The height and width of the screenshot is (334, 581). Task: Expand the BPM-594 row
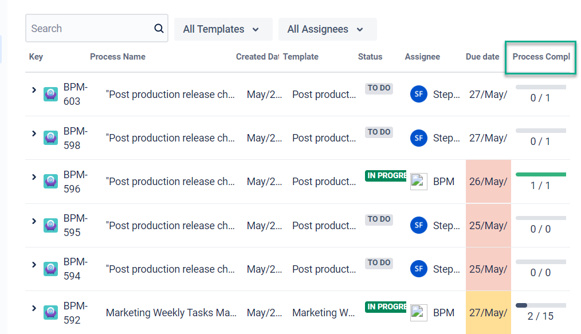[x=34, y=264]
